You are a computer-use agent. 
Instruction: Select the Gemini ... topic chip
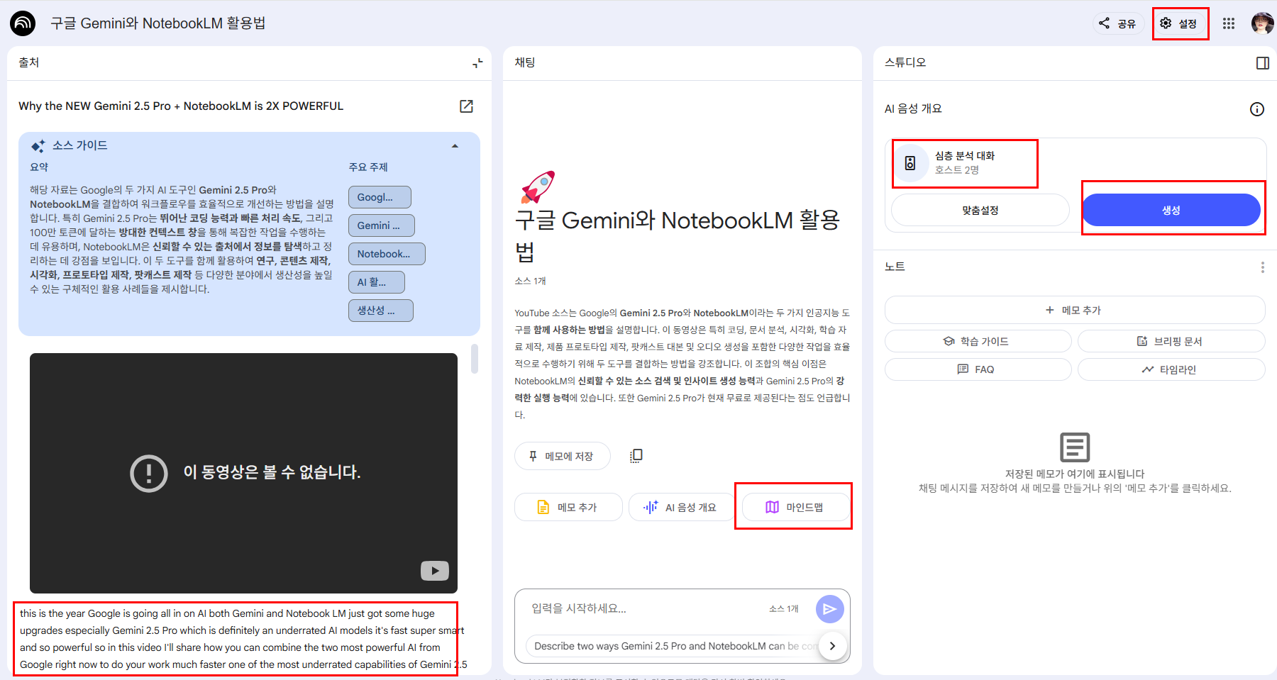click(382, 225)
